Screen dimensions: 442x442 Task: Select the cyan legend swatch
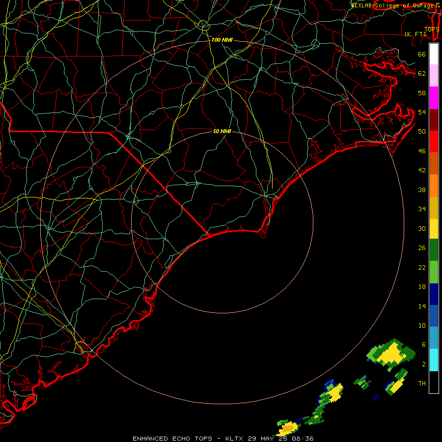click(x=434, y=360)
